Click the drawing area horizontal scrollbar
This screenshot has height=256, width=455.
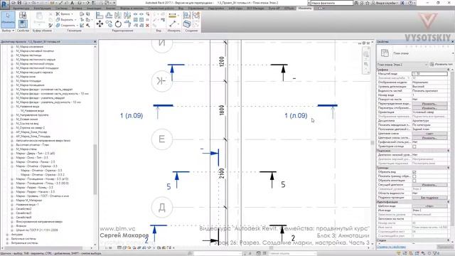click(272, 248)
